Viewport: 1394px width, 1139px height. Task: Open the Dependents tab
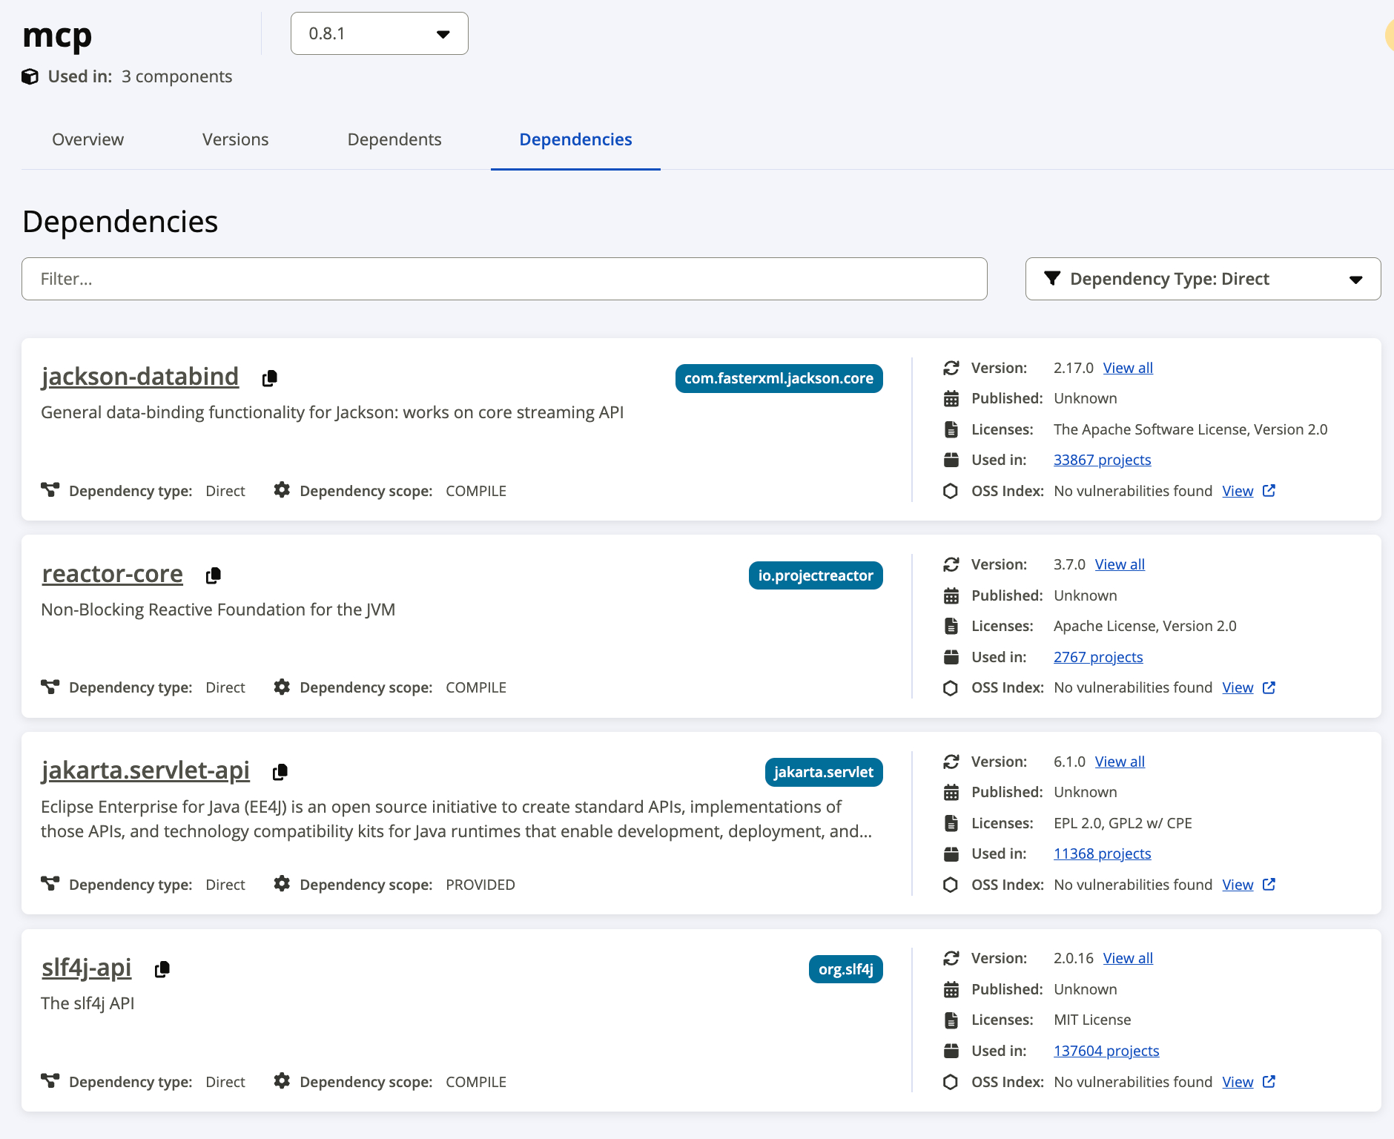click(x=394, y=139)
